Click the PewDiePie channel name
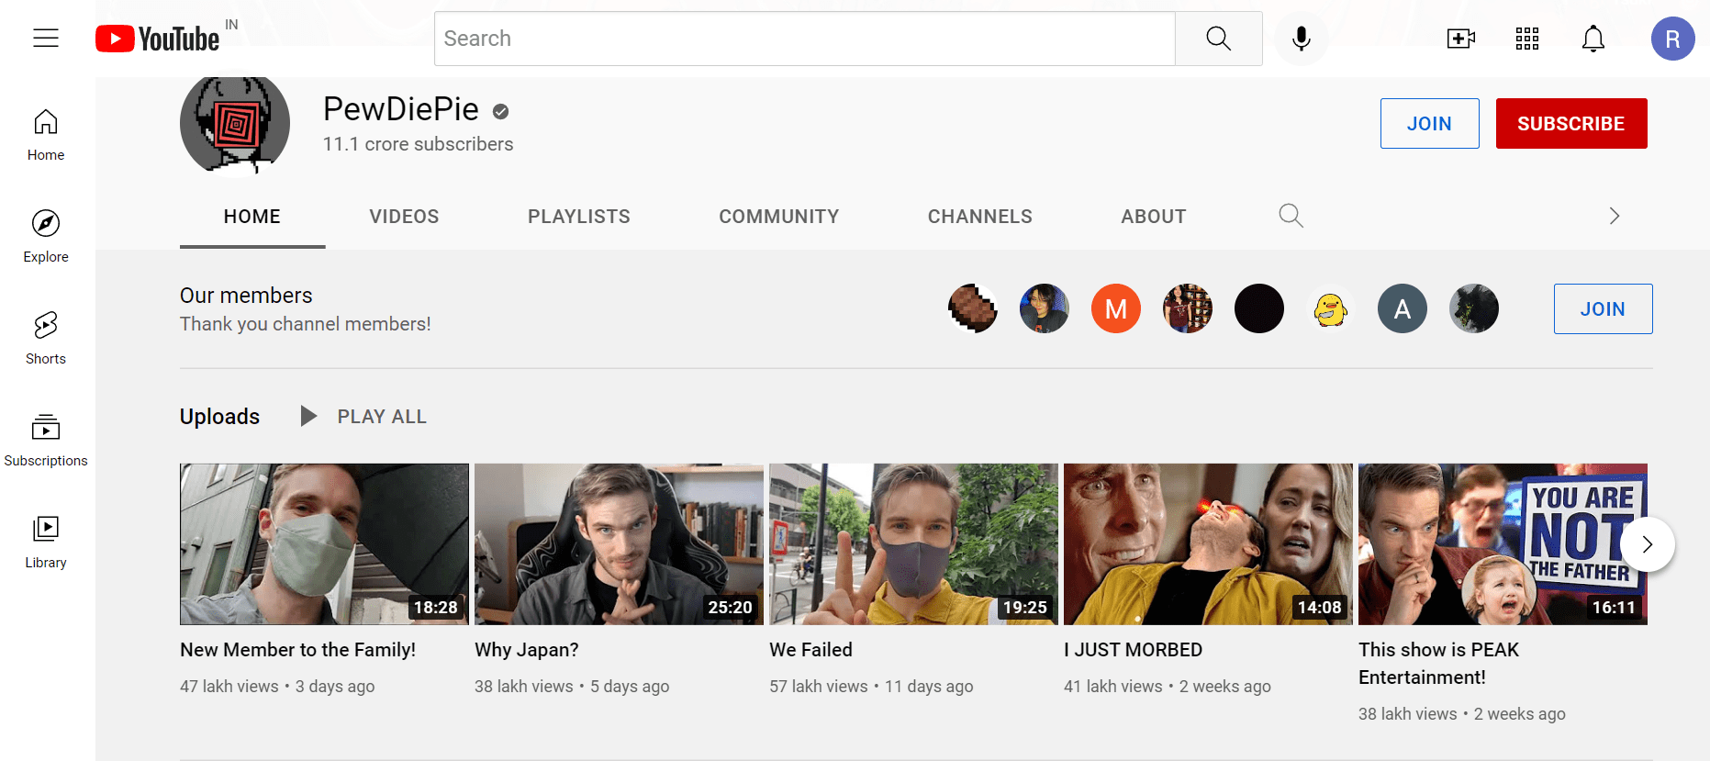The image size is (1710, 761). point(401,109)
